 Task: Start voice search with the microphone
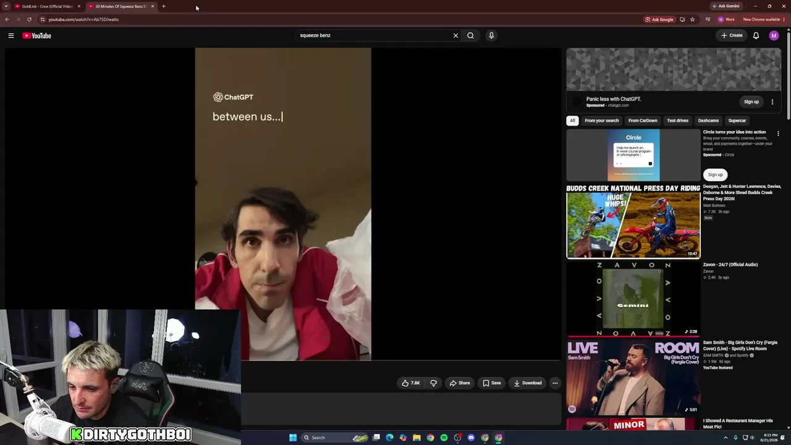(491, 36)
